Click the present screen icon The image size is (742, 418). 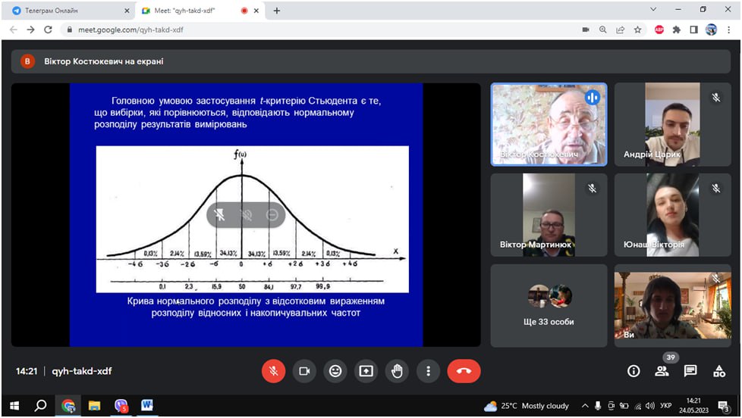click(366, 371)
